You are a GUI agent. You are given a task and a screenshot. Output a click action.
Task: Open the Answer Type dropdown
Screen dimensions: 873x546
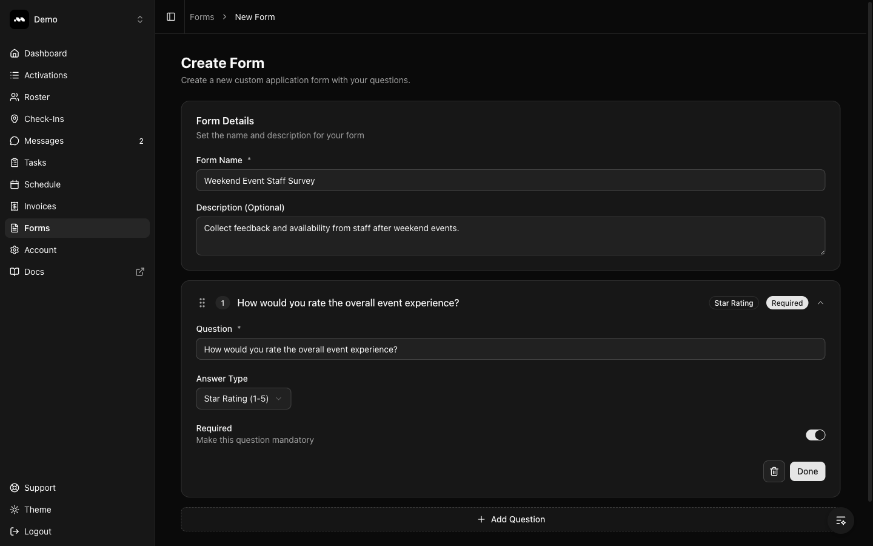(243, 399)
